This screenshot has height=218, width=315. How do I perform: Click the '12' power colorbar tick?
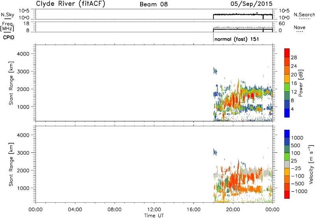[x=294, y=92]
